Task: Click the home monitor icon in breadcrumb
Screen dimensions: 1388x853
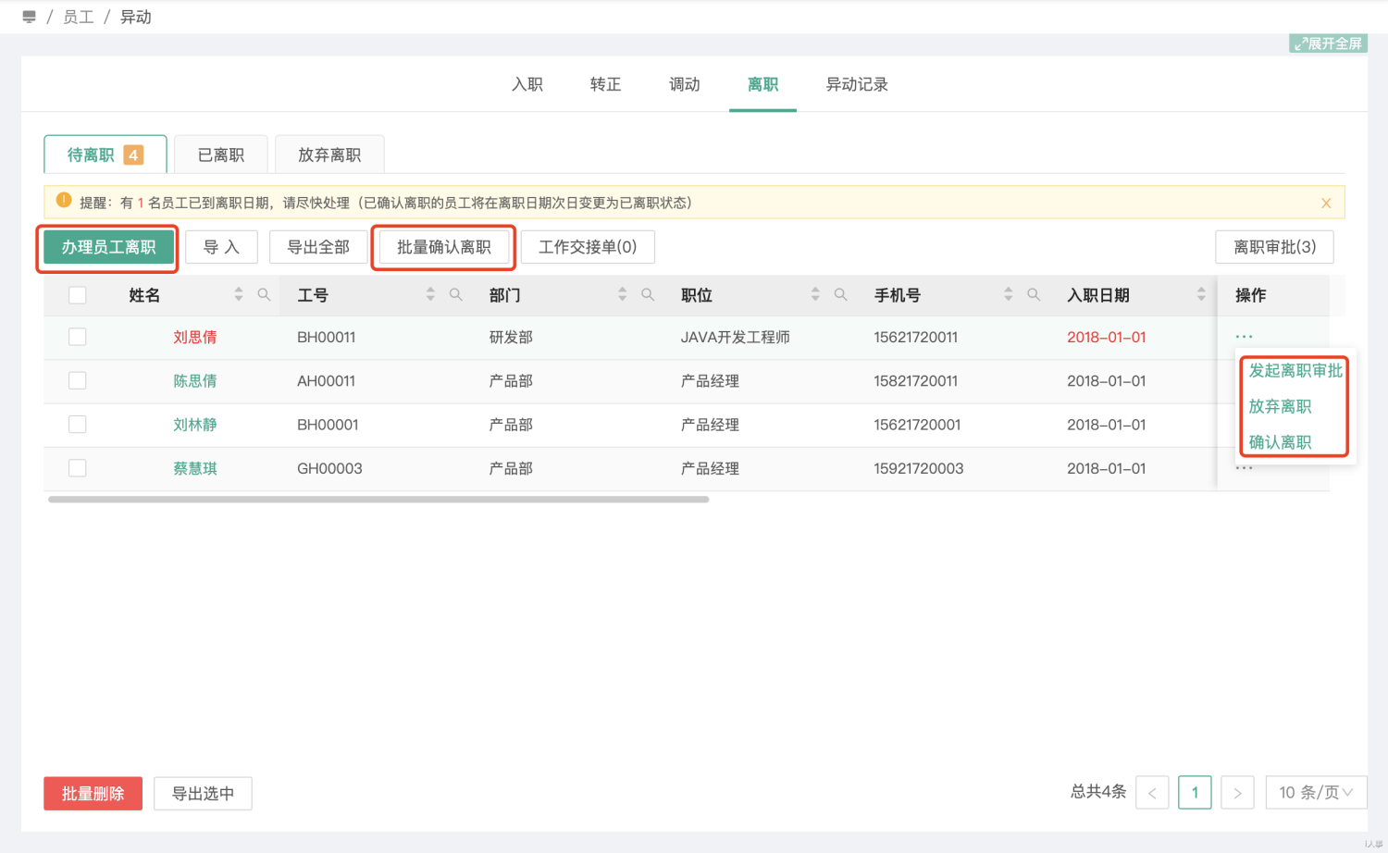Action: [29, 17]
